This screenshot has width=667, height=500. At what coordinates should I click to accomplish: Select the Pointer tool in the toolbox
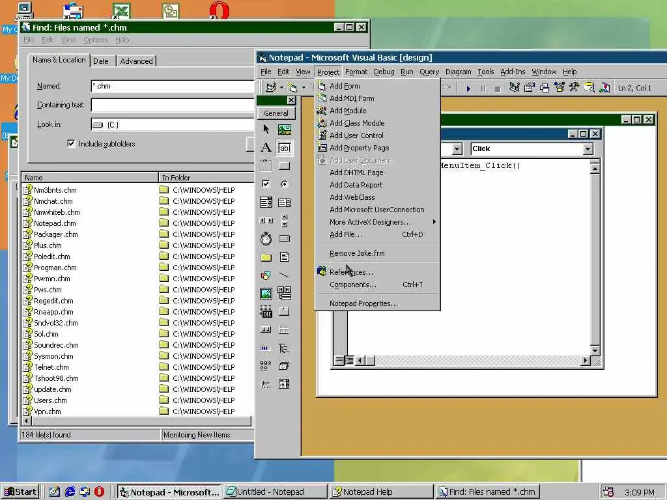click(266, 130)
